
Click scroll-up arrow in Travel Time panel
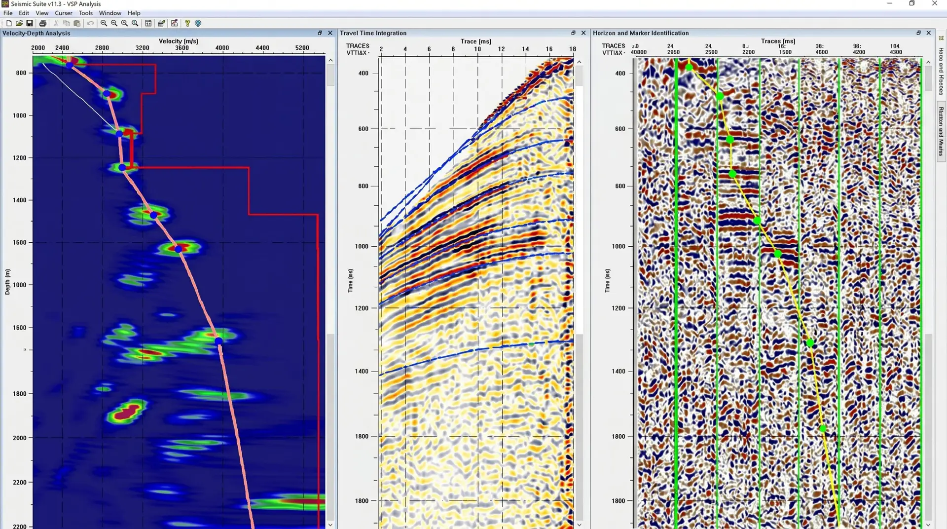click(579, 62)
